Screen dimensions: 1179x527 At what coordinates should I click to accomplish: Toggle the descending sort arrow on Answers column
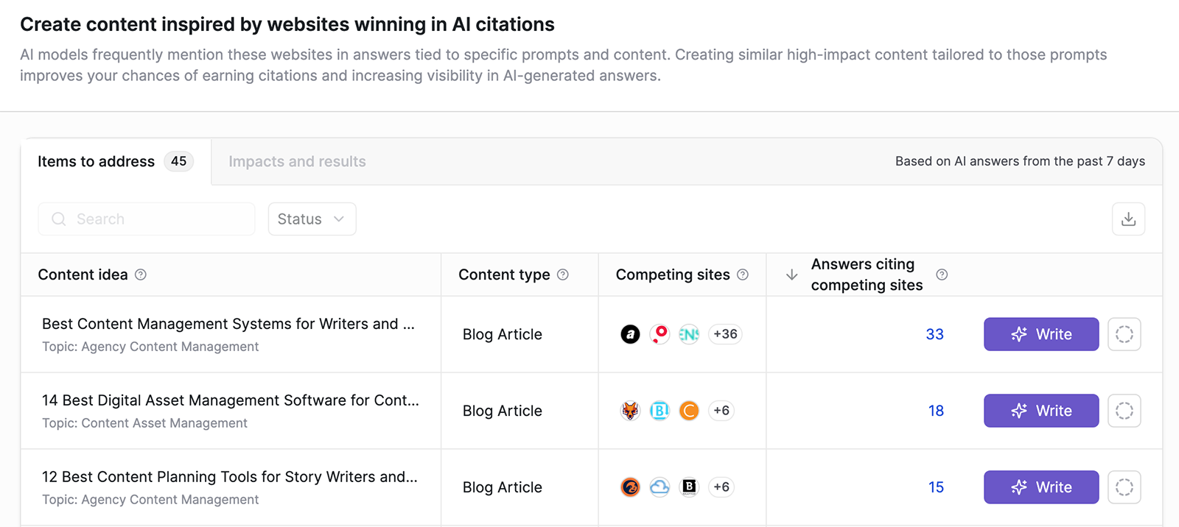coord(791,275)
